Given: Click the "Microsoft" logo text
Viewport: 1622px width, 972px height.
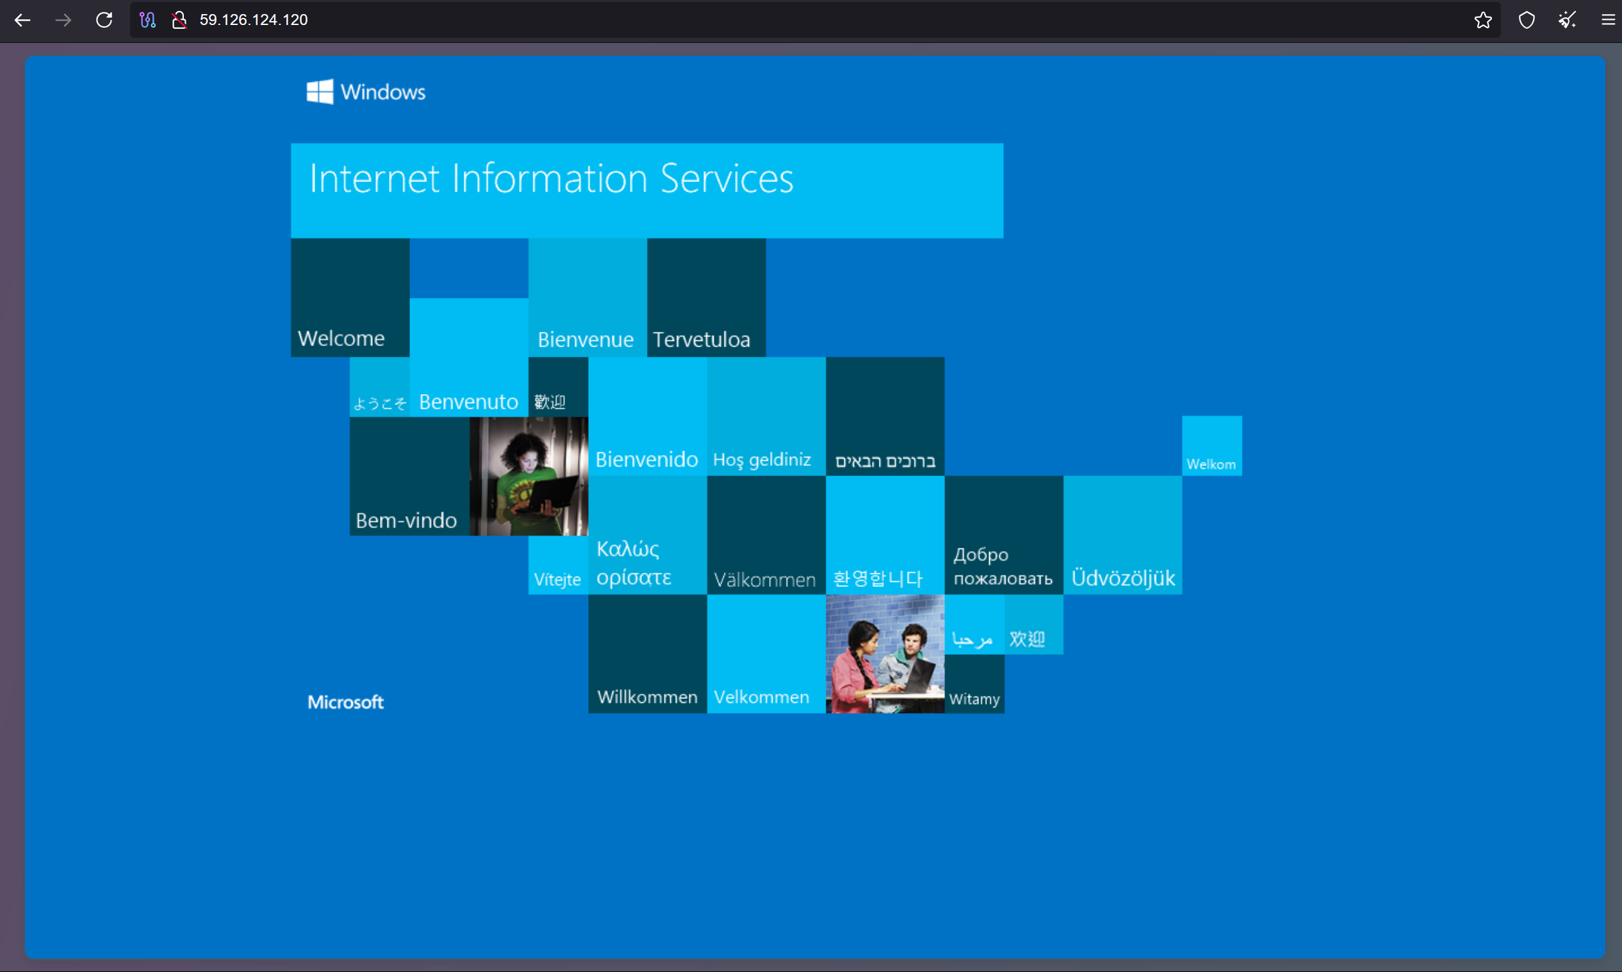Looking at the screenshot, I should pyautogui.click(x=346, y=702).
